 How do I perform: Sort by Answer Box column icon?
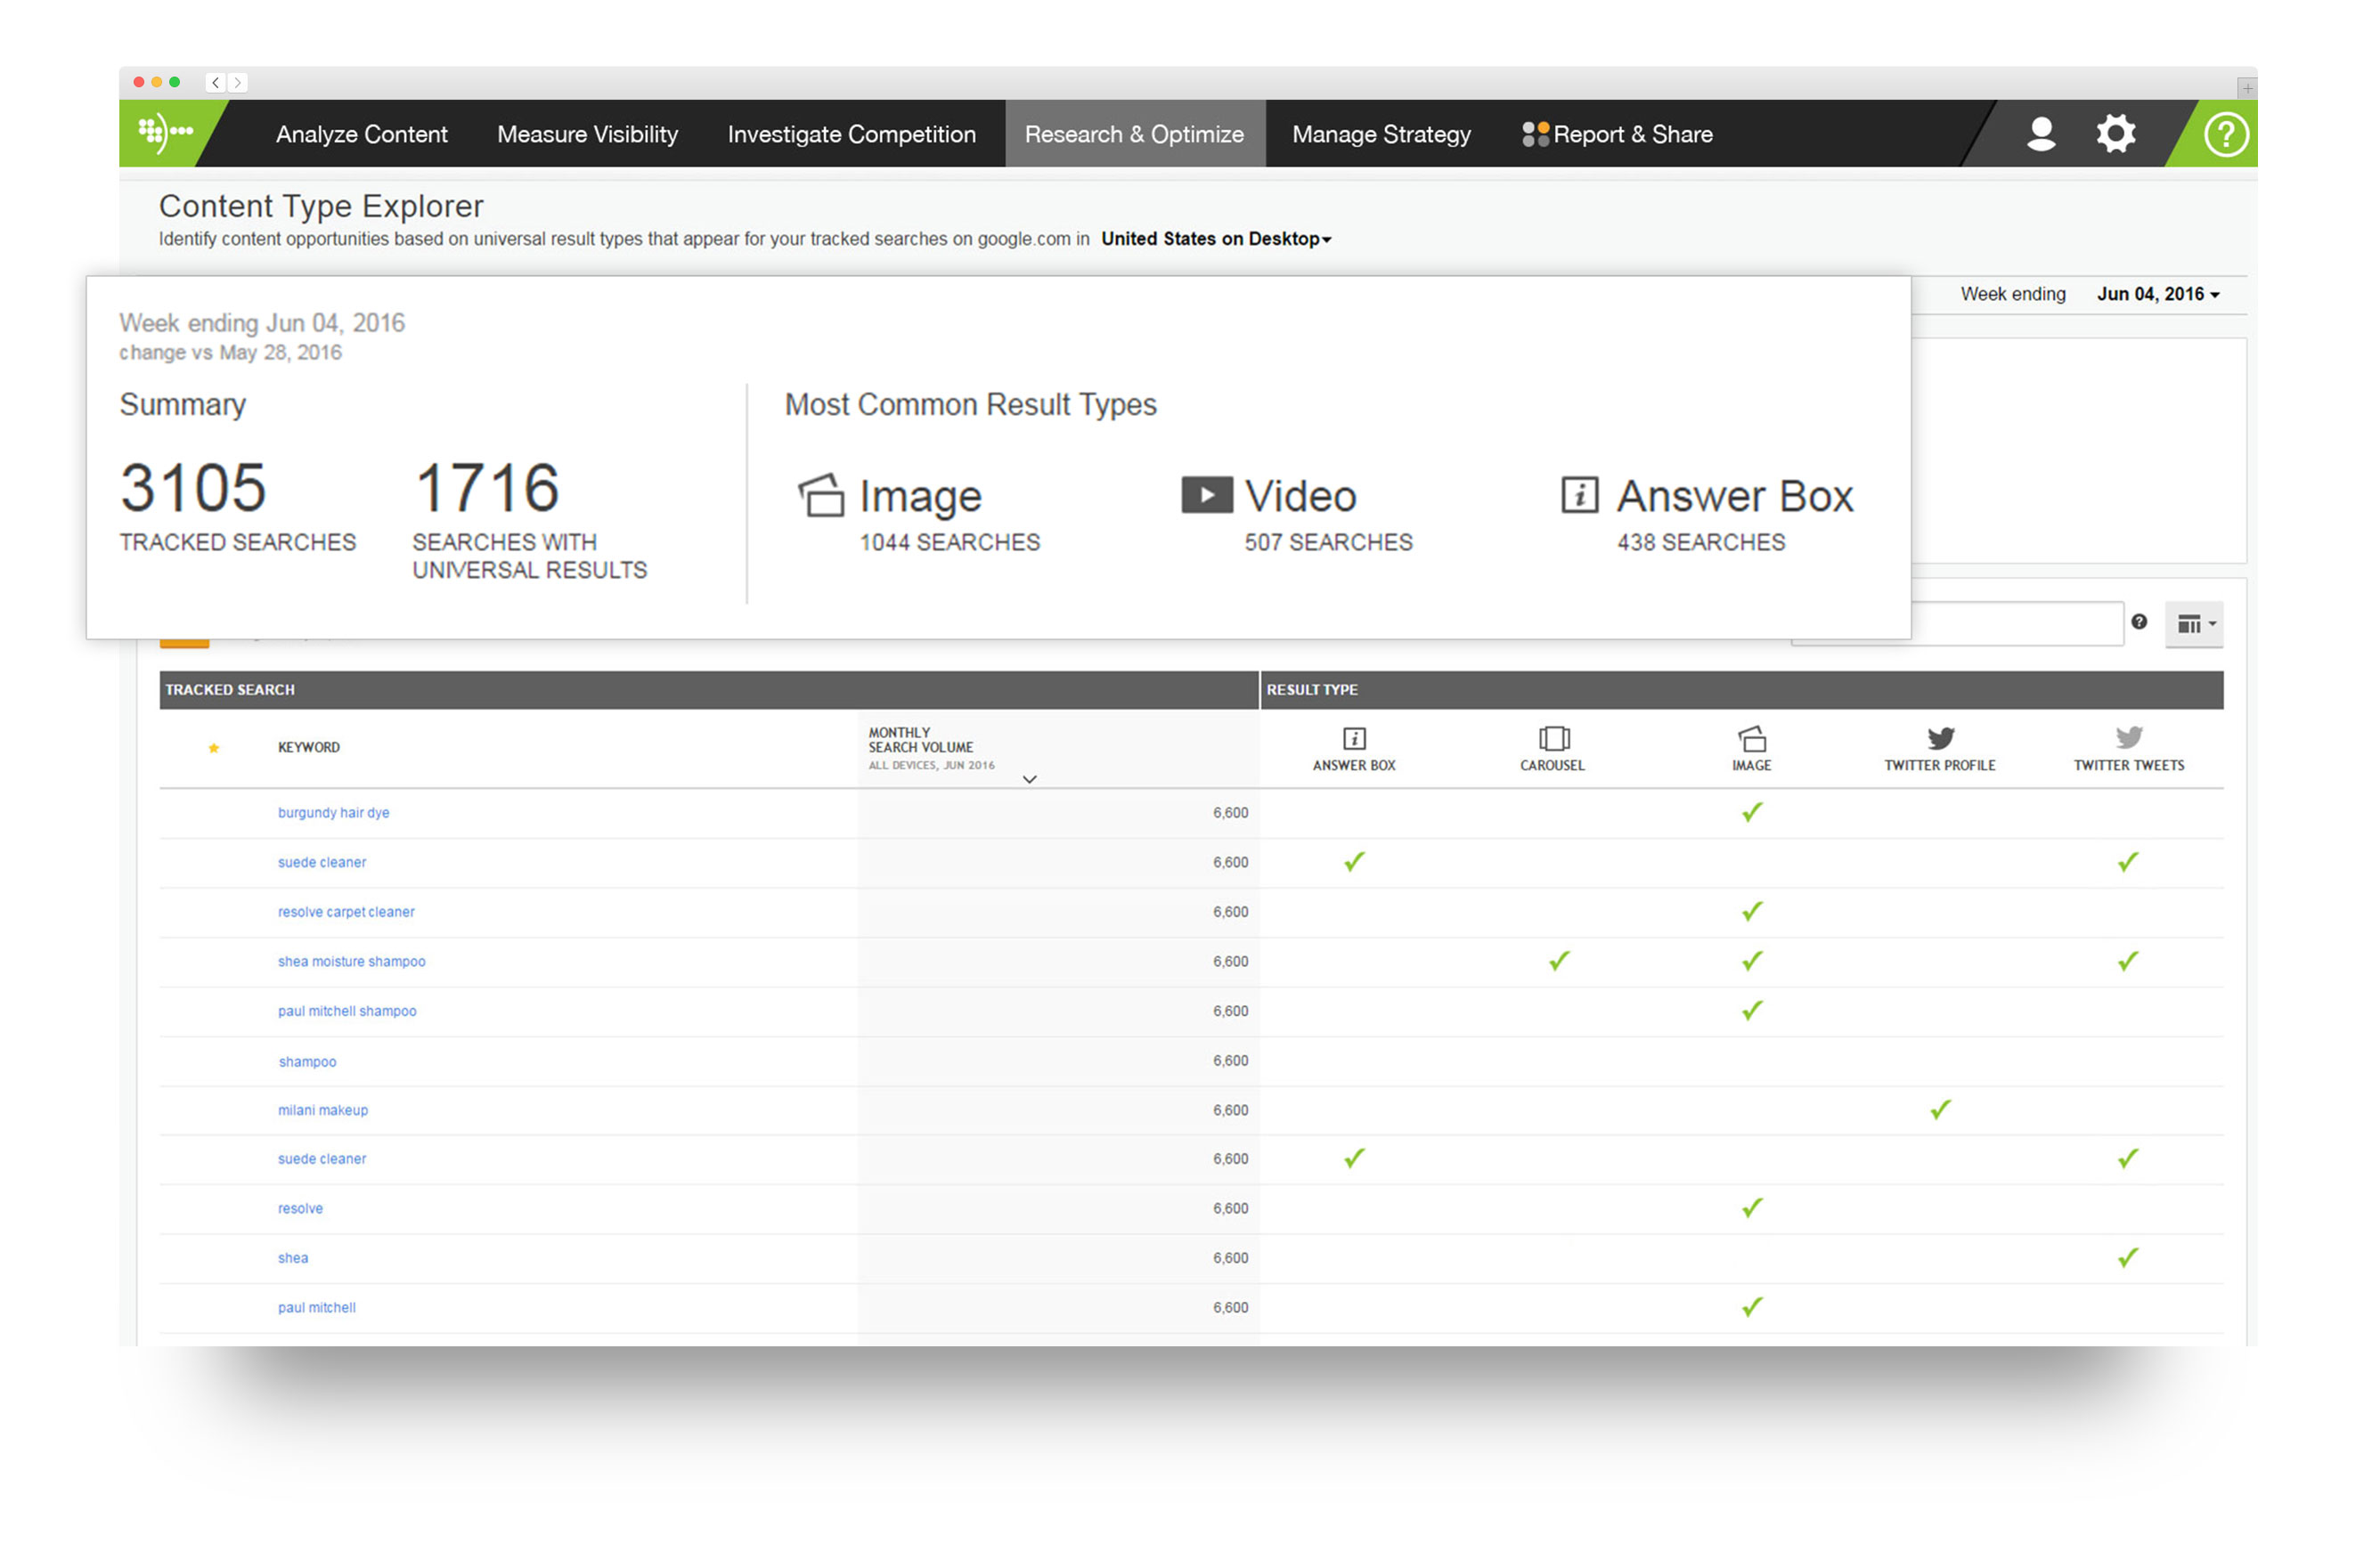coord(1354,738)
